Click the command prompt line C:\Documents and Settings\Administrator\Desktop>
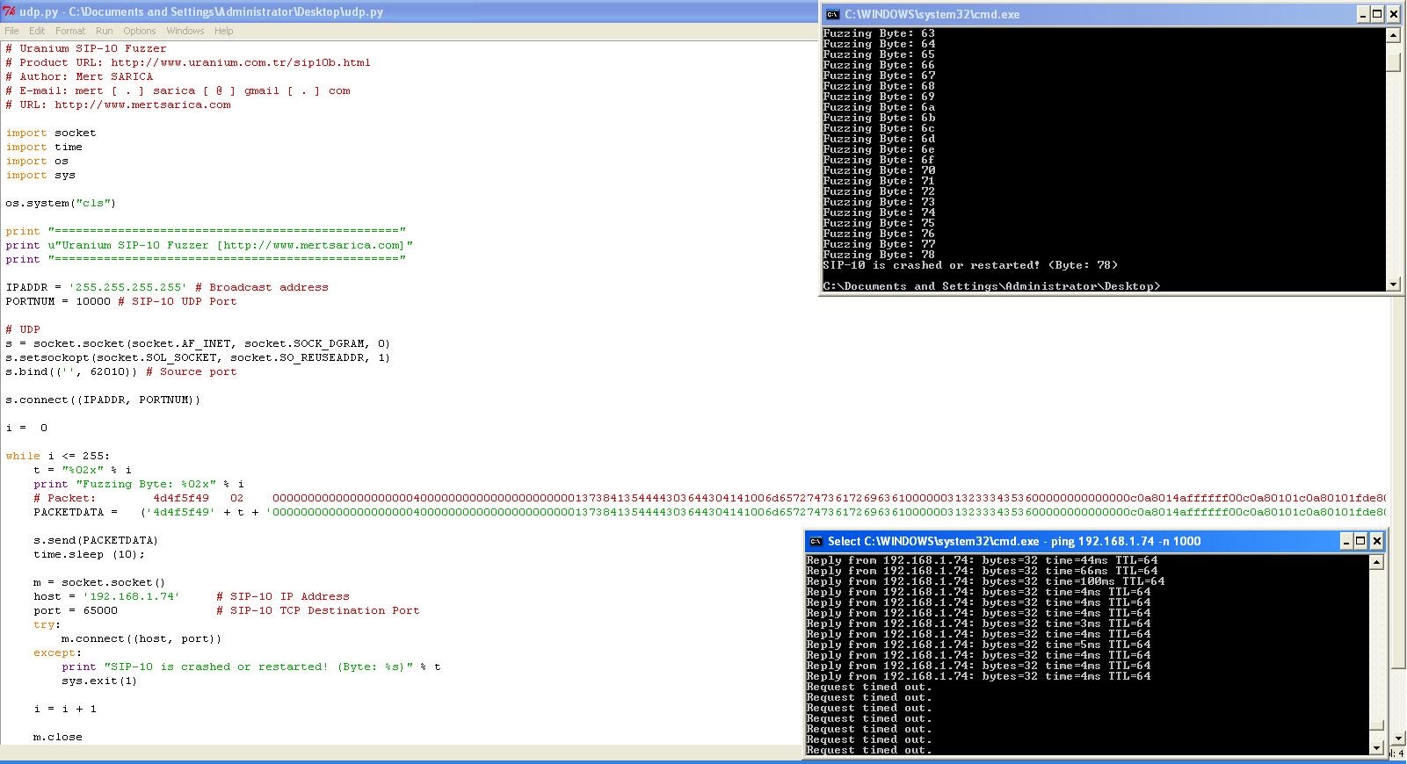Image resolution: width=1407 pixels, height=764 pixels. click(x=991, y=286)
